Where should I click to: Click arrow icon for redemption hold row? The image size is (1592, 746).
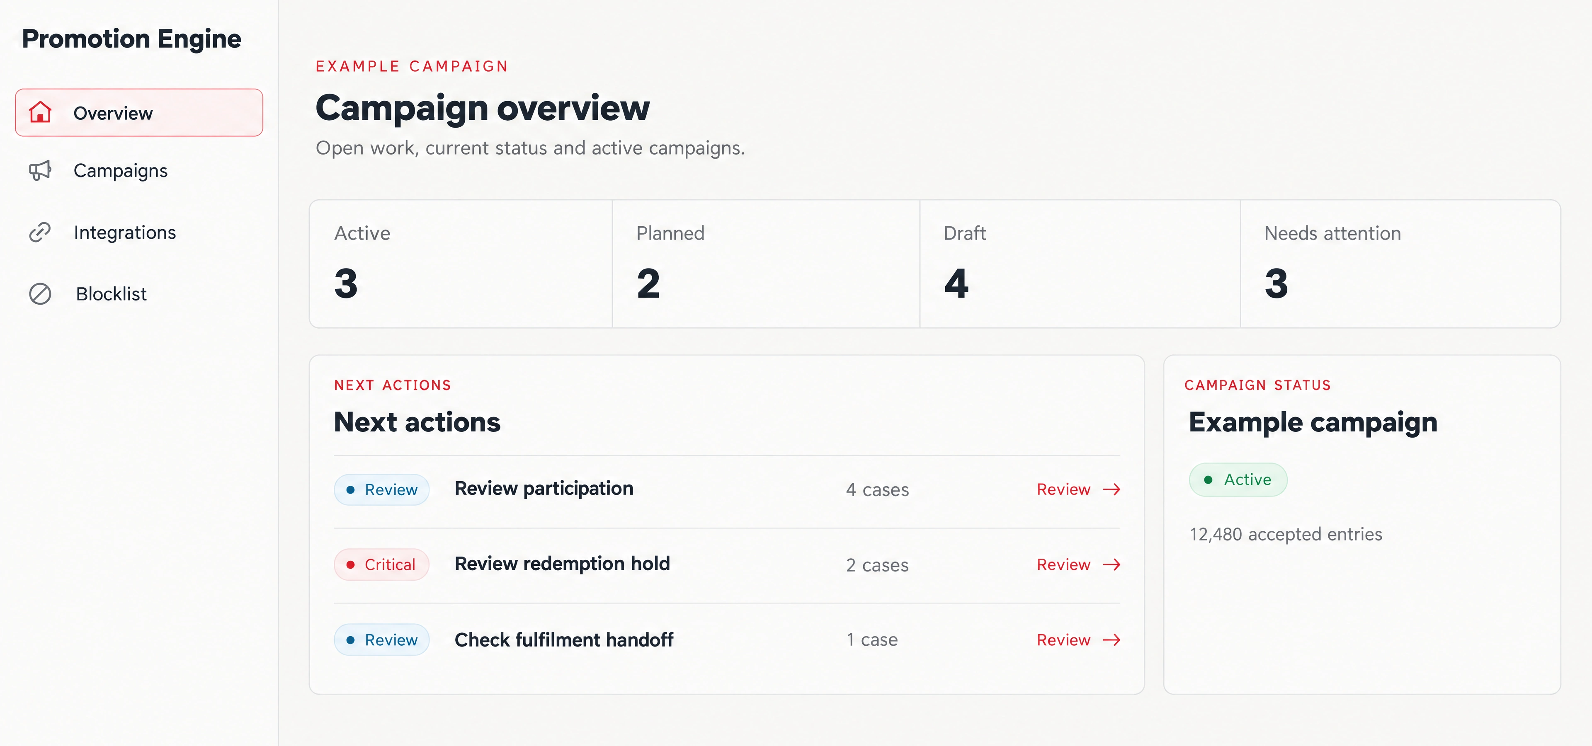point(1112,565)
